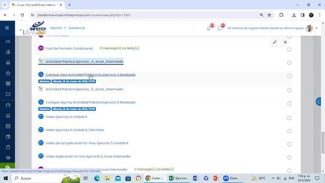This screenshot has width=325, height=183.
Task: Click the star icon in left sidebar
Action: [8, 73]
